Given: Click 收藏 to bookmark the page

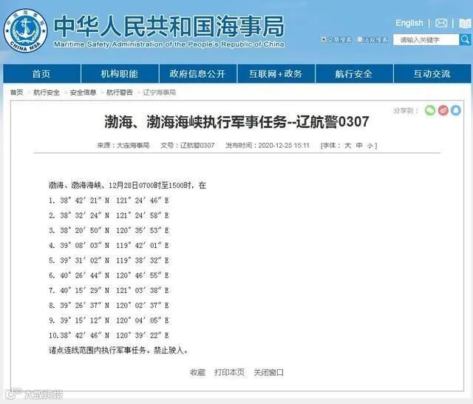Looking at the screenshot, I should tap(198, 372).
